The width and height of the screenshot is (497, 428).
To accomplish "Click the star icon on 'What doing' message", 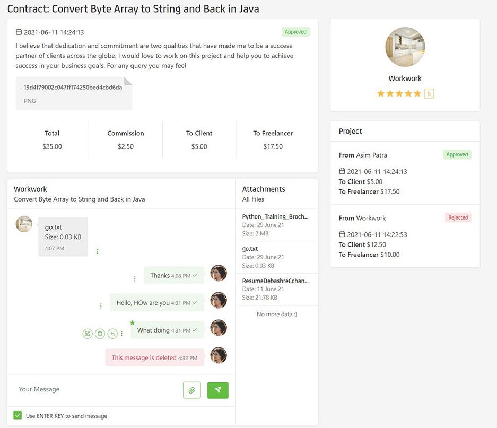I will click(x=132, y=322).
